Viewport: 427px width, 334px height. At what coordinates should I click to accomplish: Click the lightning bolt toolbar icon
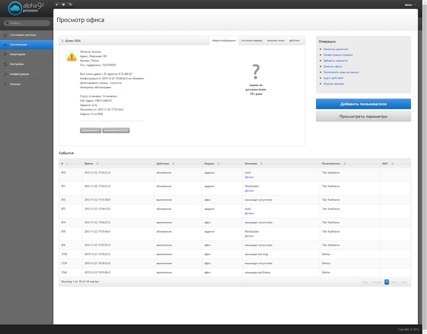57,4
